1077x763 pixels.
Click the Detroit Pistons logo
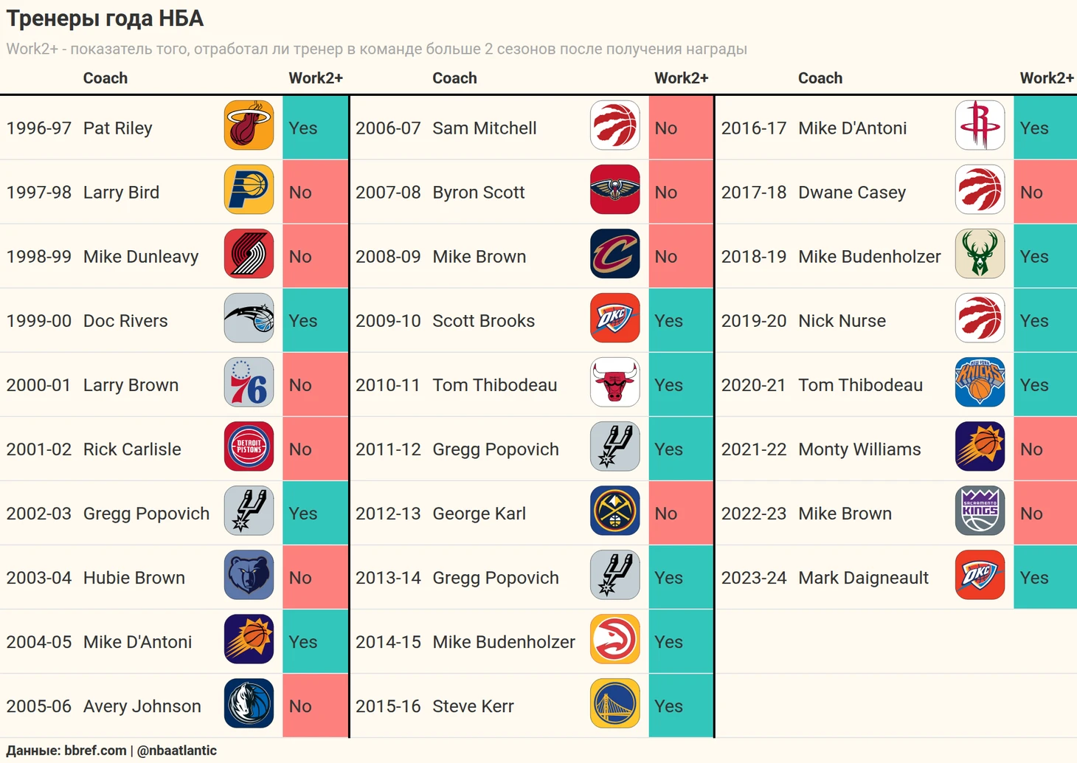pyautogui.click(x=249, y=446)
